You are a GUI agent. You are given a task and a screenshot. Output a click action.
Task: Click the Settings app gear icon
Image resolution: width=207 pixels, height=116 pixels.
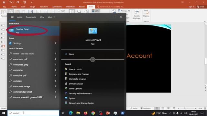[10, 43]
